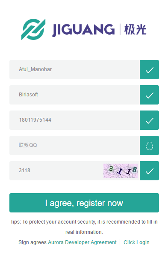The height and width of the screenshot is (254, 168).
Task: Click the checkmark icon beside Birlasoft
Action: pos(150,95)
